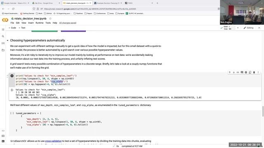Move the selected cell down

(x=234, y=72)
